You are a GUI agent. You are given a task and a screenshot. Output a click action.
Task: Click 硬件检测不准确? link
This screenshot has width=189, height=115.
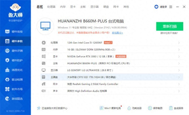click(169, 33)
